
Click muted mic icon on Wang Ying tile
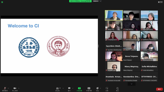pos(107,29)
